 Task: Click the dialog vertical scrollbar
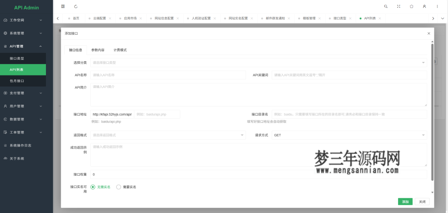point(432,112)
